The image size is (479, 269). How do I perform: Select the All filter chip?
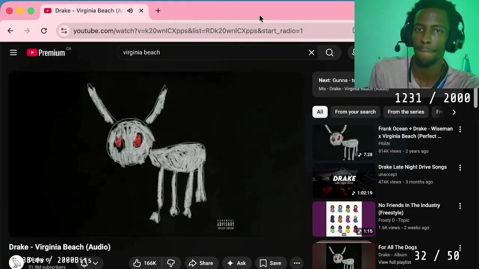[320, 112]
